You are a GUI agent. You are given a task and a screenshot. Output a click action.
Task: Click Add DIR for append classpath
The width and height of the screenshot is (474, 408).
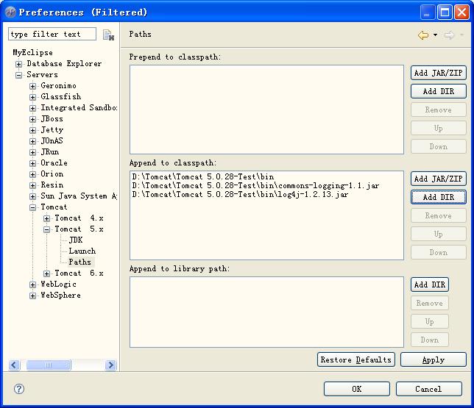click(439, 197)
